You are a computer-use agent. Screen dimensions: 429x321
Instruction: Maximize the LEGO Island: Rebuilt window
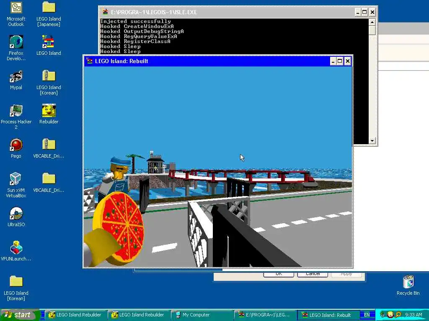click(340, 61)
